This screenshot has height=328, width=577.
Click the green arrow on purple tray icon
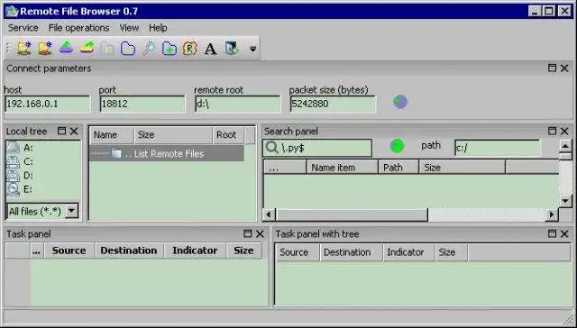(66, 48)
